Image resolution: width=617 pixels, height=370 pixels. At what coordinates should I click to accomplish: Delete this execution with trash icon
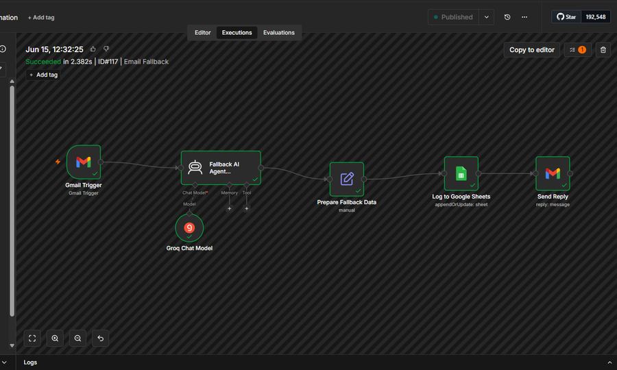coord(603,50)
